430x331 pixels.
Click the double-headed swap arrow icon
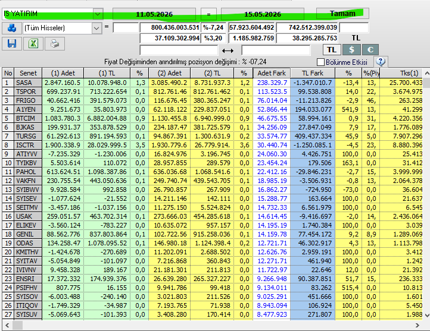point(228,51)
